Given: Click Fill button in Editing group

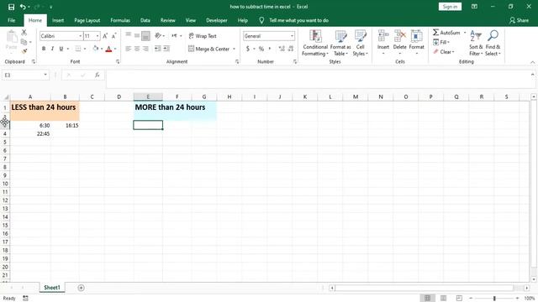Looking at the screenshot, I should coord(440,42).
